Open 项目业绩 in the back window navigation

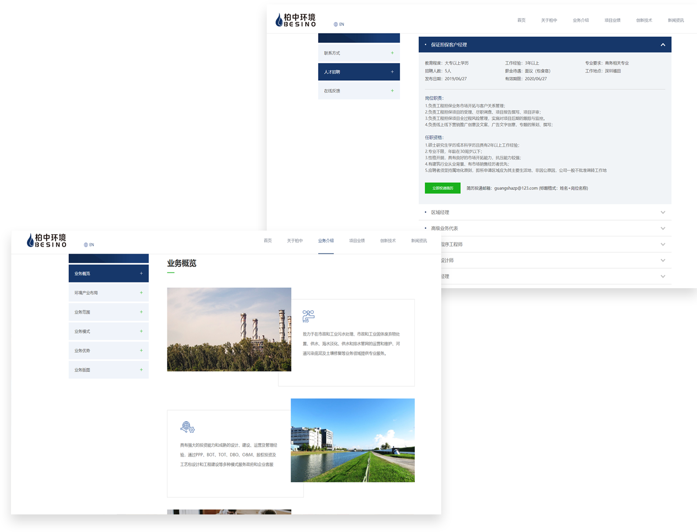612,20
